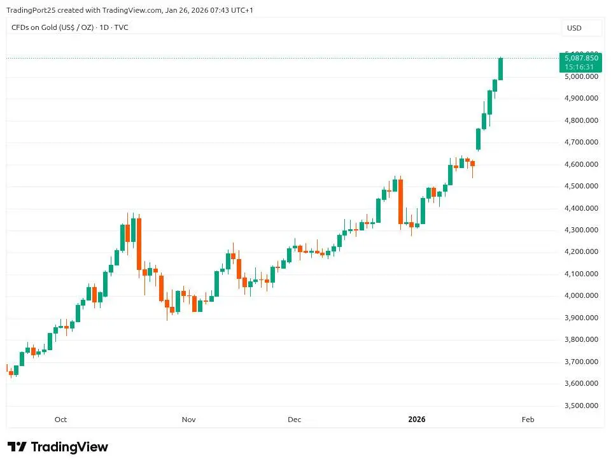Image resolution: width=611 pixels, height=466 pixels.
Task: Click the large red candle in late December
Action: coord(400,201)
